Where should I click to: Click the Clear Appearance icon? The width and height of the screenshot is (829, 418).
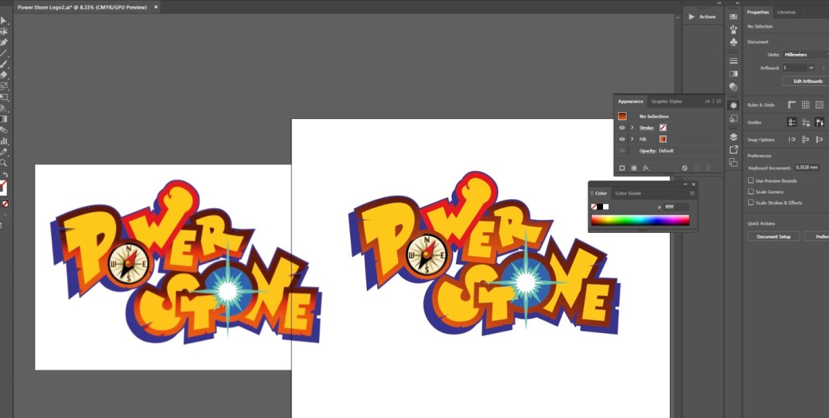pyautogui.click(x=685, y=168)
